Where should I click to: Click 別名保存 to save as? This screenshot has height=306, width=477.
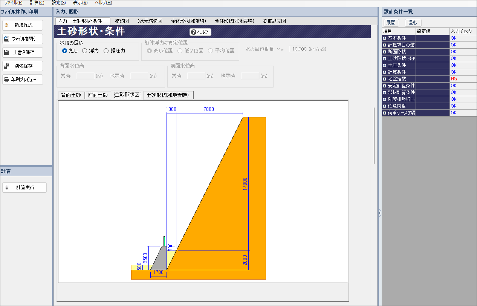tap(23, 66)
